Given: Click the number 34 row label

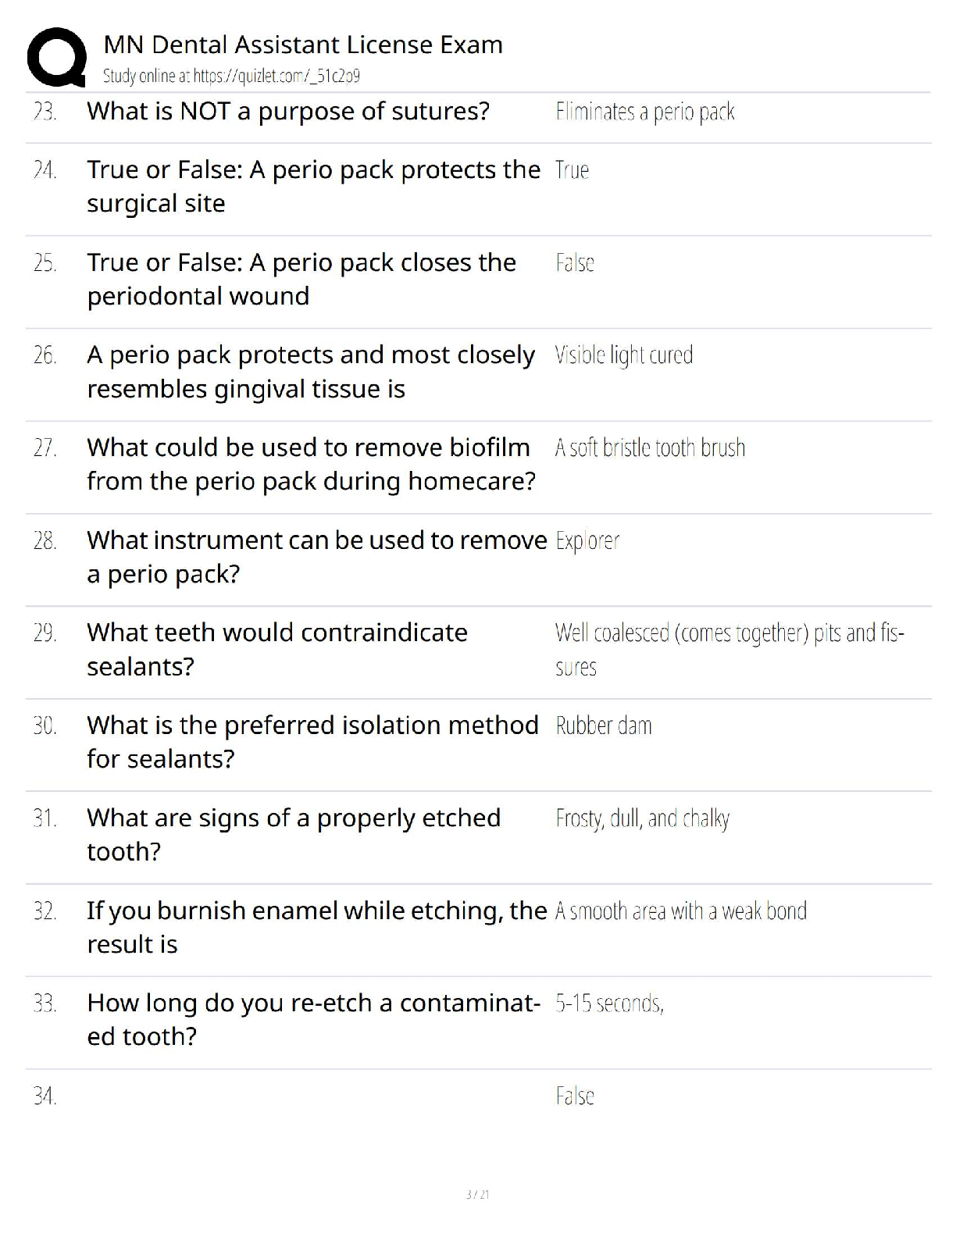Looking at the screenshot, I should (x=45, y=1096).
